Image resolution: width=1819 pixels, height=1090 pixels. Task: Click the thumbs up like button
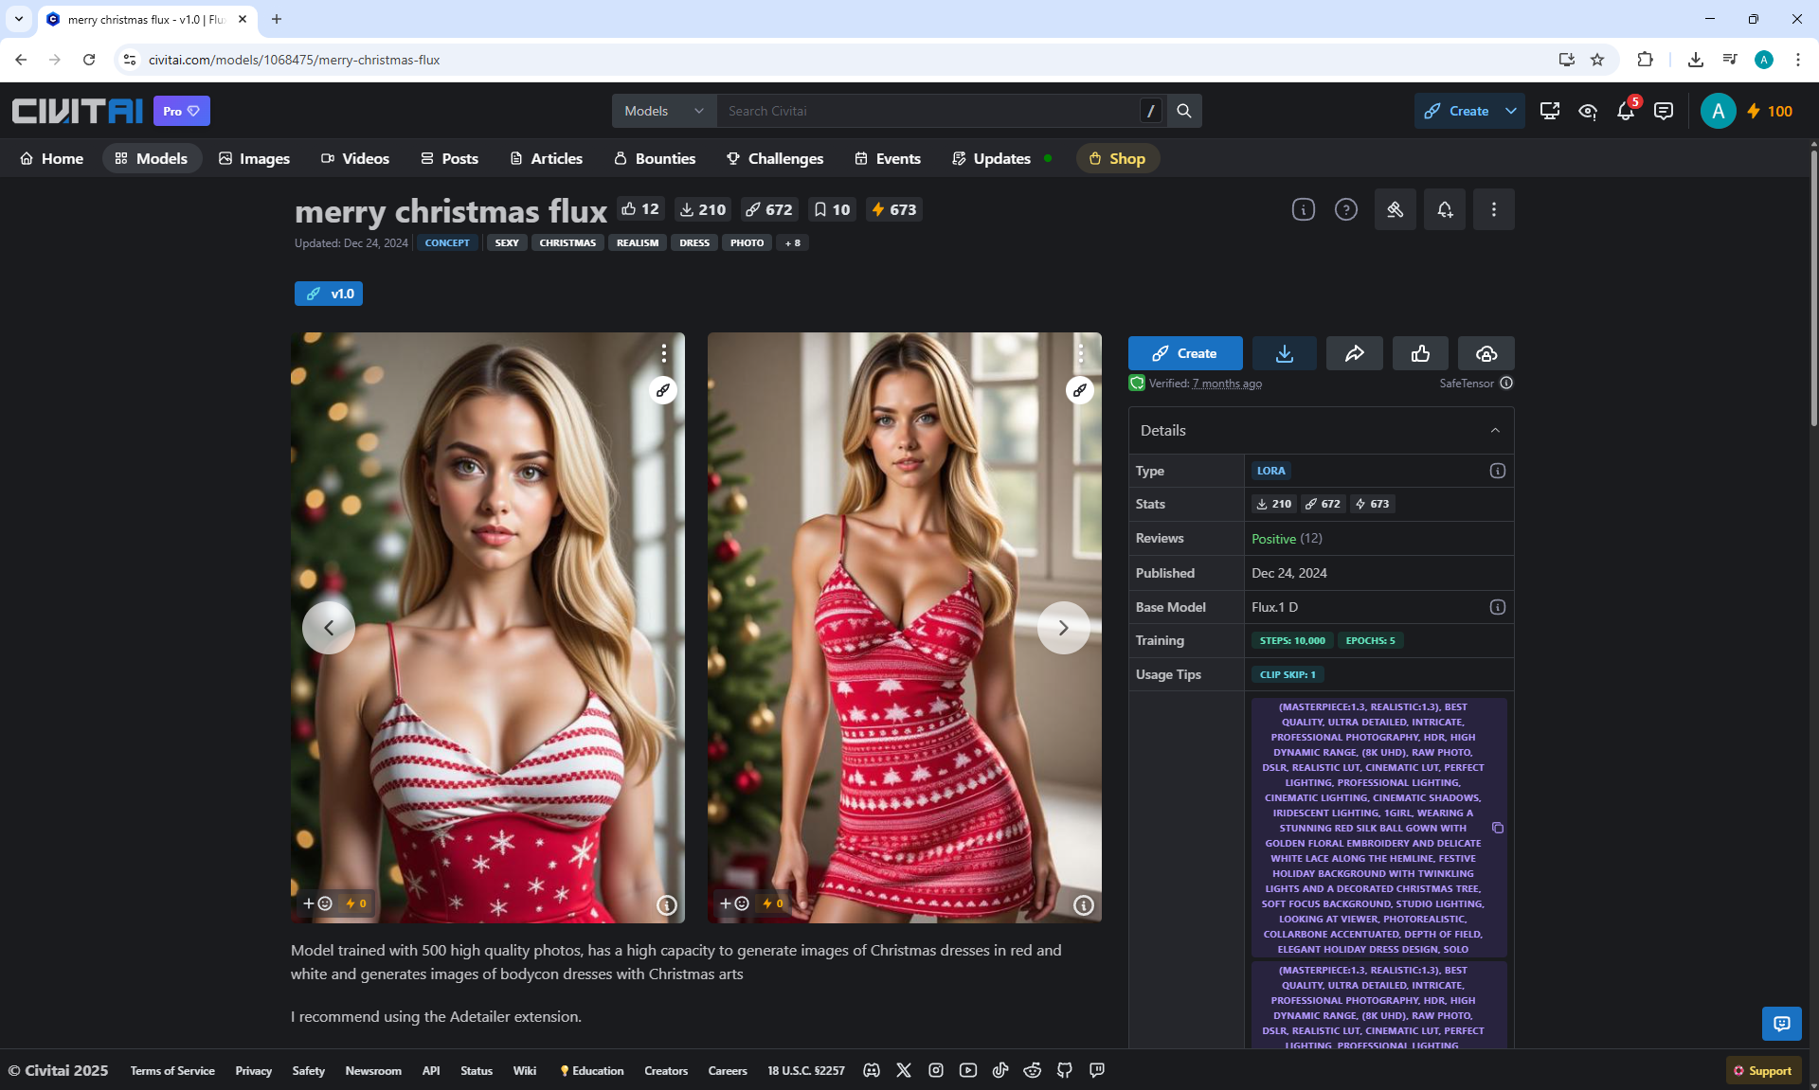pos(1420,353)
